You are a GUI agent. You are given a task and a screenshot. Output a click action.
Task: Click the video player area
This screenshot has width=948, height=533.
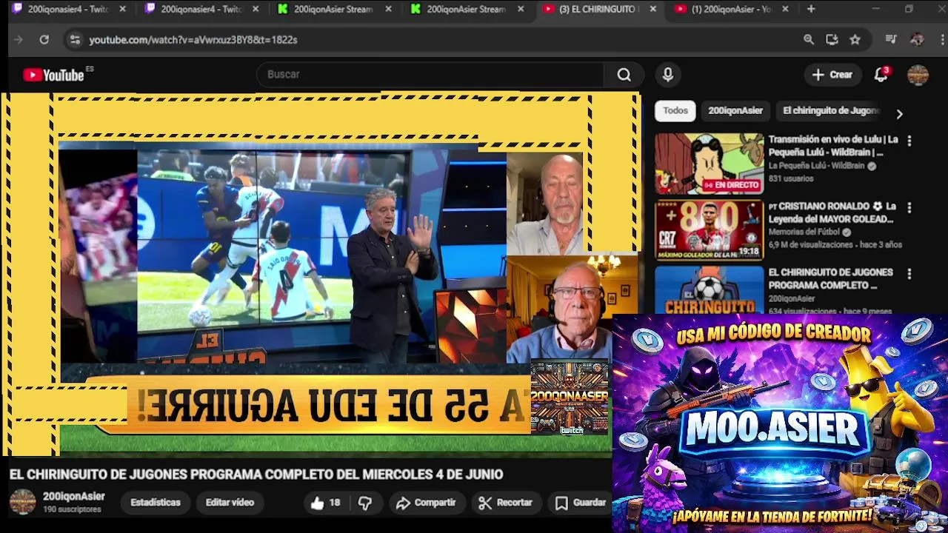click(321, 274)
